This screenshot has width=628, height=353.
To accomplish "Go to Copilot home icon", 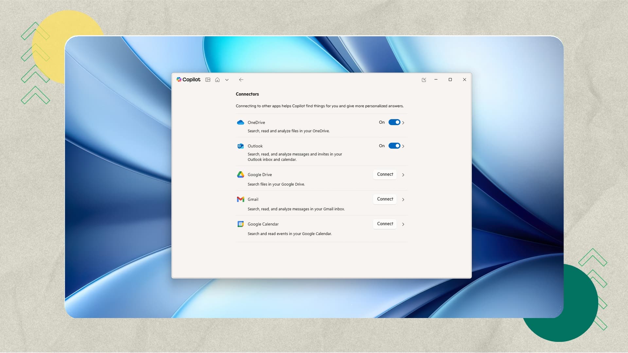I will pyautogui.click(x=217, y=80).
